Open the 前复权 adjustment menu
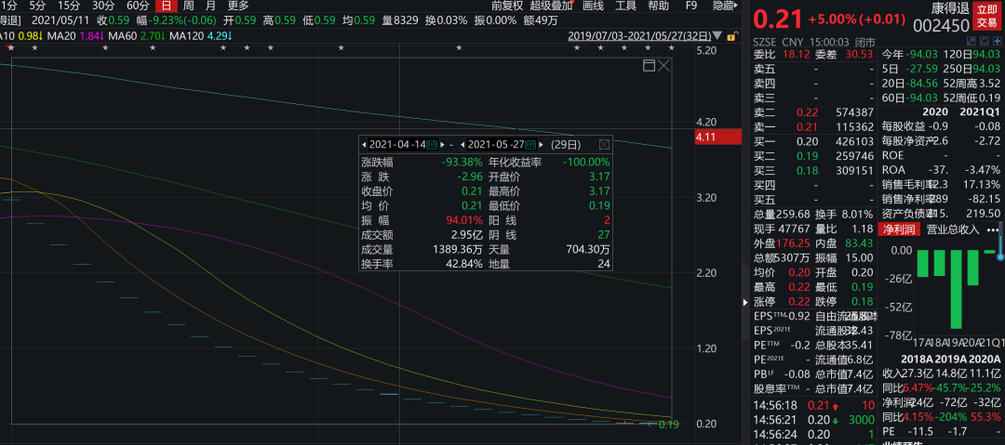Viewport: 1005px width, 445px height. (506, 6)
